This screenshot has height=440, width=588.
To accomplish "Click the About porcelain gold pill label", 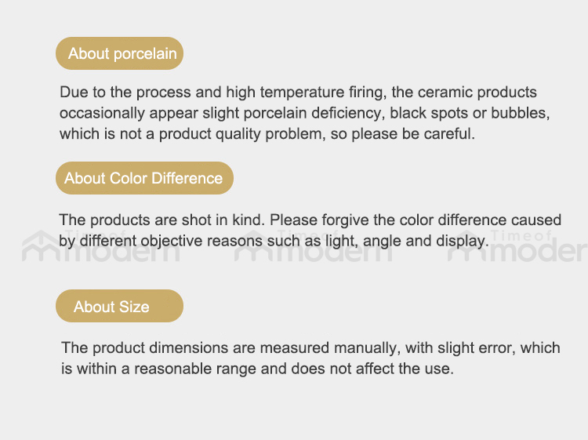I will coord(120,53).
